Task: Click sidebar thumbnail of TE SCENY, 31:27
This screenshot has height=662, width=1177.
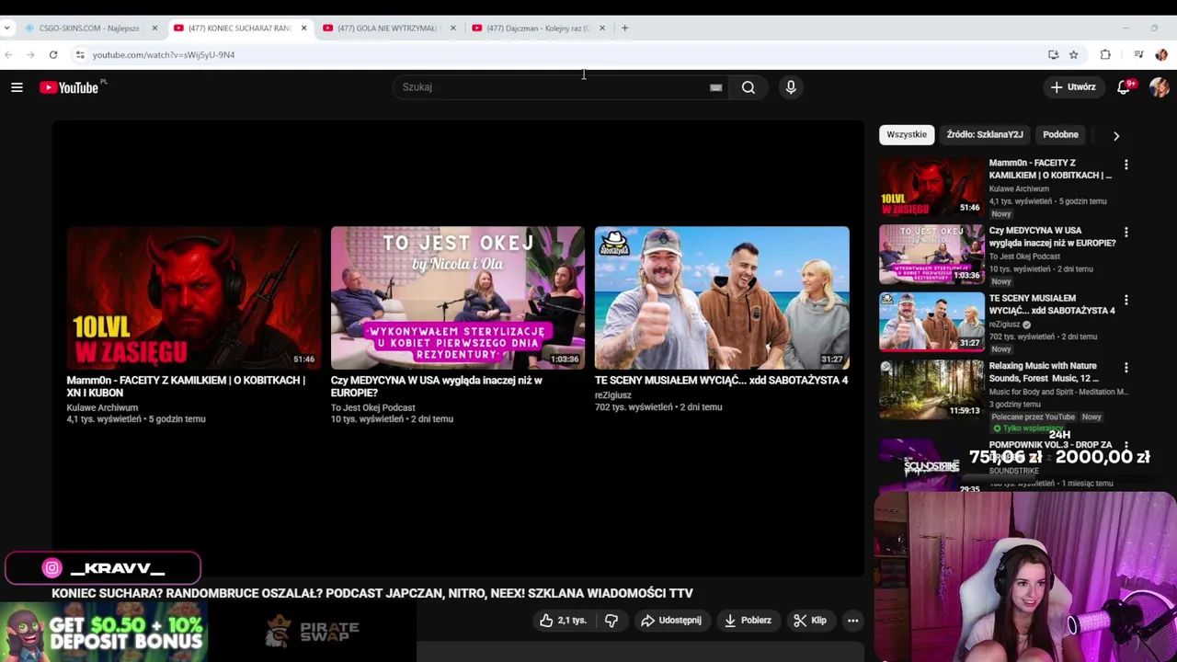Action: pos(931,322)
